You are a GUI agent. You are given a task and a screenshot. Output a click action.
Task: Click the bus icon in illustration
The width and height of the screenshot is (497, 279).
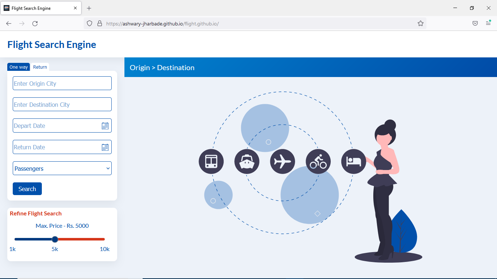click(211, 161)
